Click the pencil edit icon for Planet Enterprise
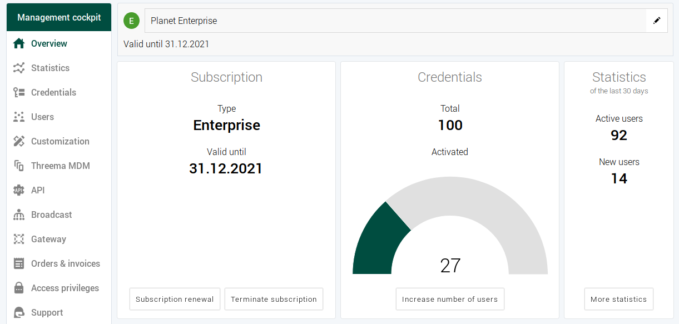Screen dimensions: 679x324 (657, 21)
